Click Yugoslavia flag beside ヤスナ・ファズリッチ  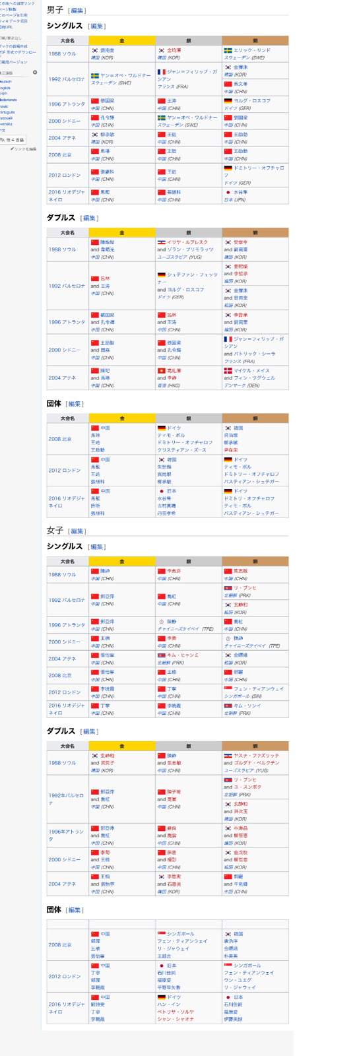pyautogui.click(x=228, y=756)
